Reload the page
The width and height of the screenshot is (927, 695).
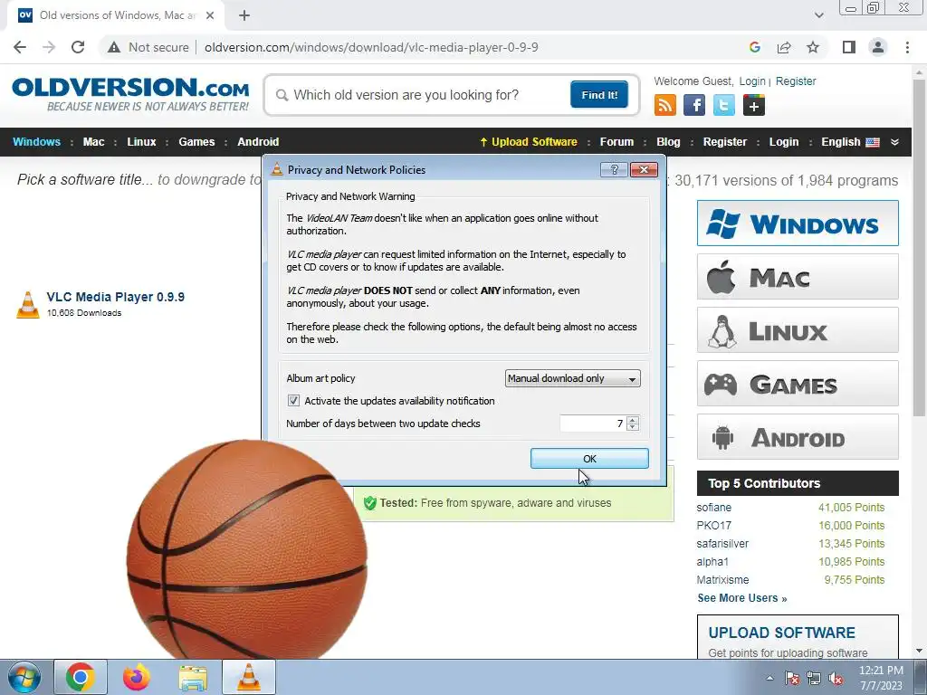click(x=78, y=47)
